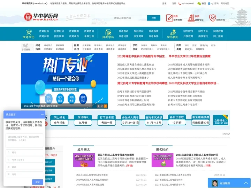Click the 搜索 search button

(x=154, y=18)
